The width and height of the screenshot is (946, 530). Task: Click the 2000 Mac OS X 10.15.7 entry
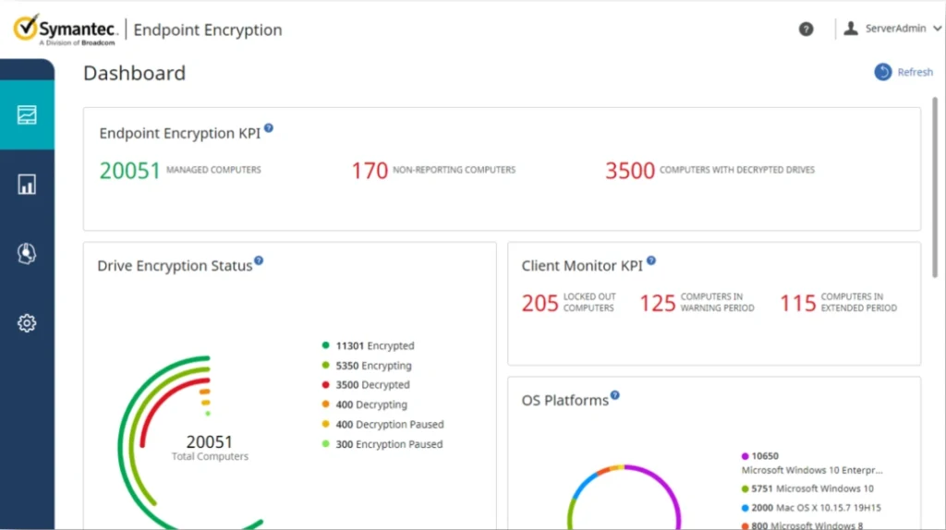pos(811,508)
